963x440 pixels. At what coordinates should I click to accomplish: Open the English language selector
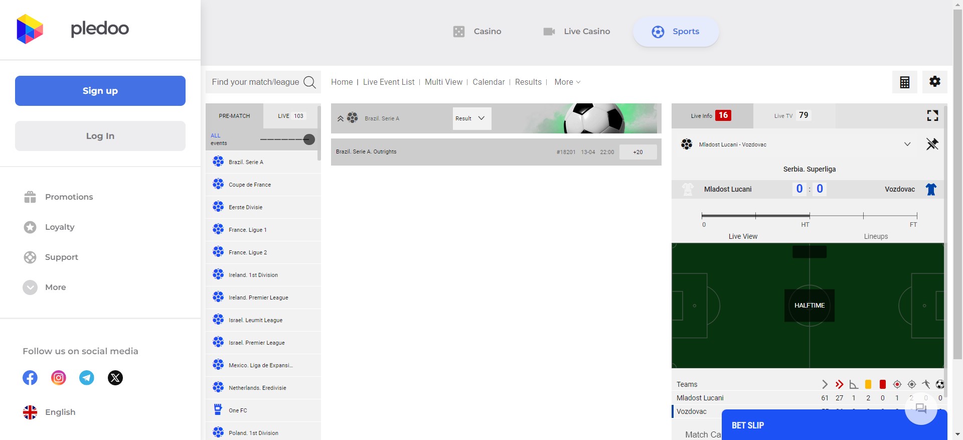click(49, 412)
